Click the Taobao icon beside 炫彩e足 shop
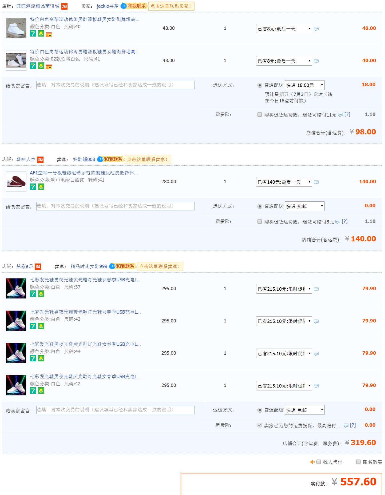 [x=38, y=266]
